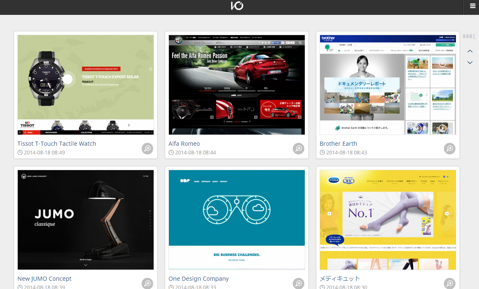Open the New JUMO Concept thumbnail

click(85, 220)
